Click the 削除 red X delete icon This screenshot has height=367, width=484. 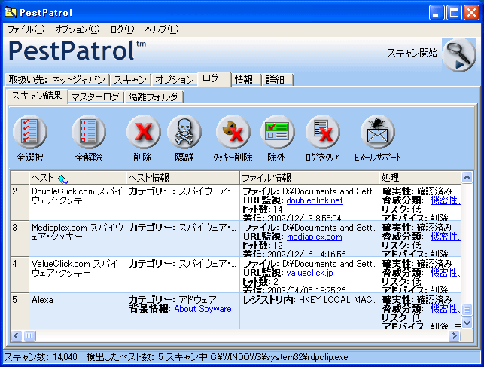coord(143,132)
